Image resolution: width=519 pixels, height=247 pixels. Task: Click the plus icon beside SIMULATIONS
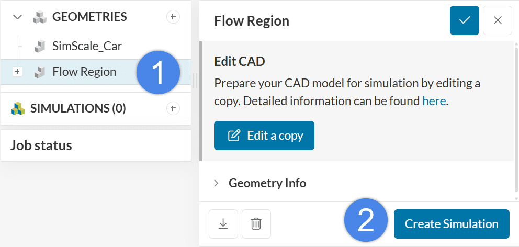(173, 108)
